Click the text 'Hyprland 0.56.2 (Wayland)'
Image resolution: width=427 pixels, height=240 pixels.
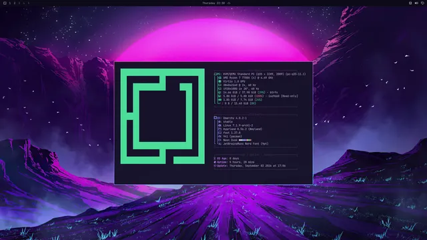[243, 129]
